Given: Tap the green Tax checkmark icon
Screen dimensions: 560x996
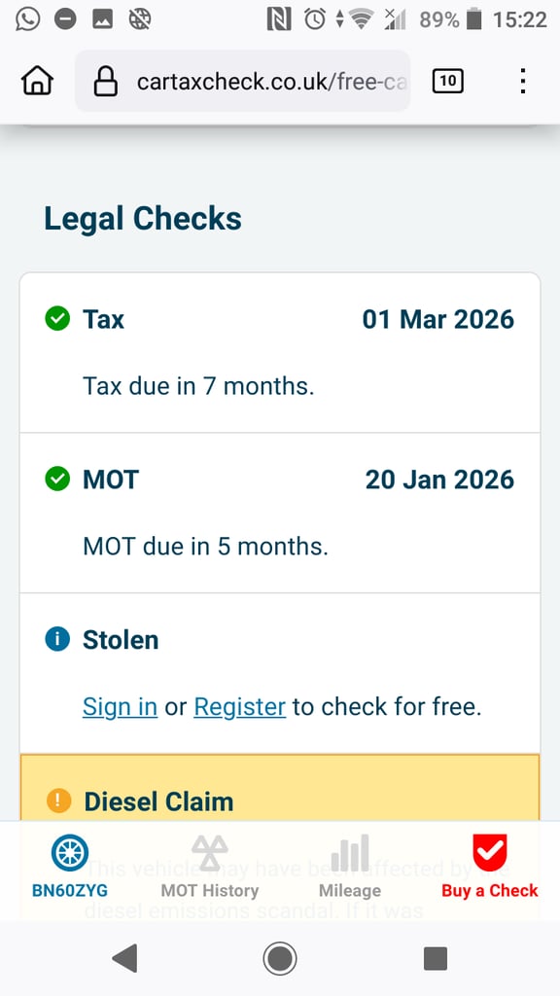Looking at the screenshot, I should [57, 319].
